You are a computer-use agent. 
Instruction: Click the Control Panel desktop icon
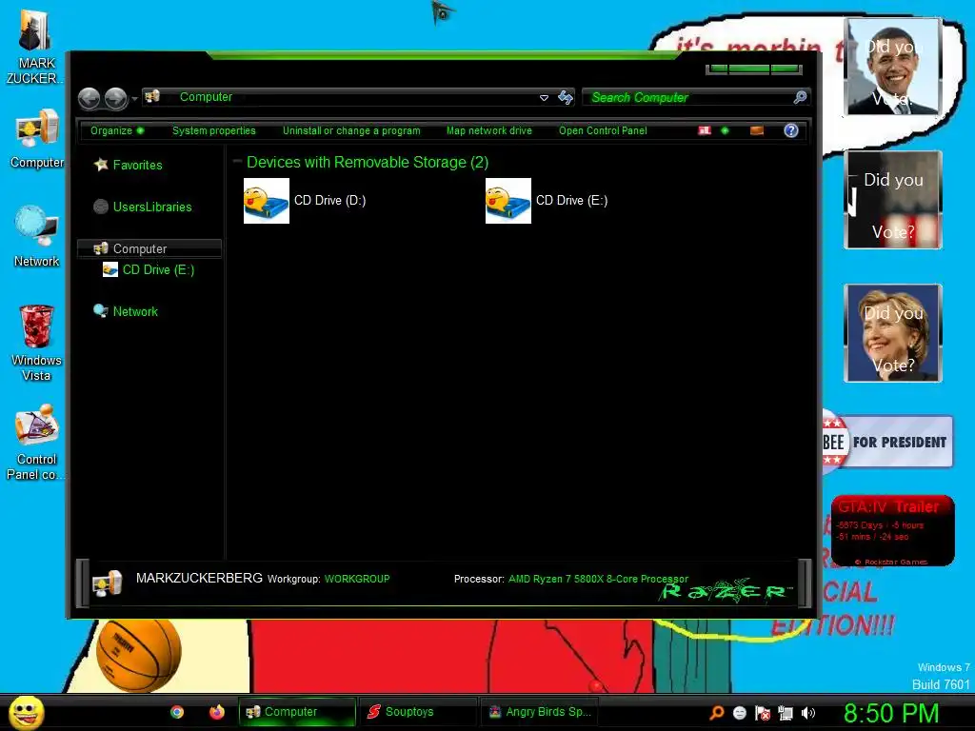36,443
